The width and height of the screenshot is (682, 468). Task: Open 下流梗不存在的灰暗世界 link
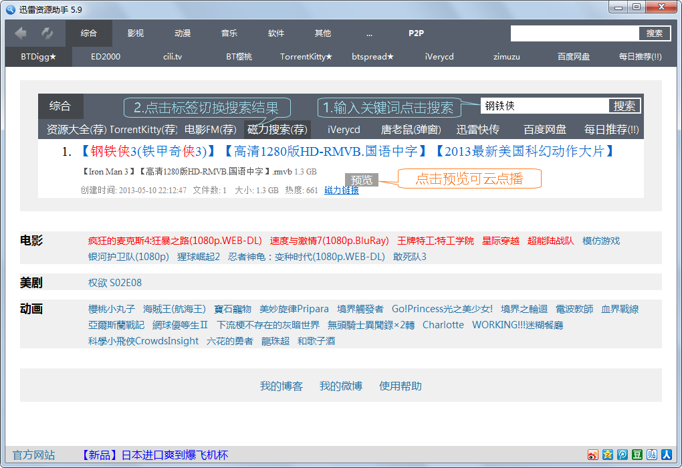pyautogui.click(x=268, y=325)
